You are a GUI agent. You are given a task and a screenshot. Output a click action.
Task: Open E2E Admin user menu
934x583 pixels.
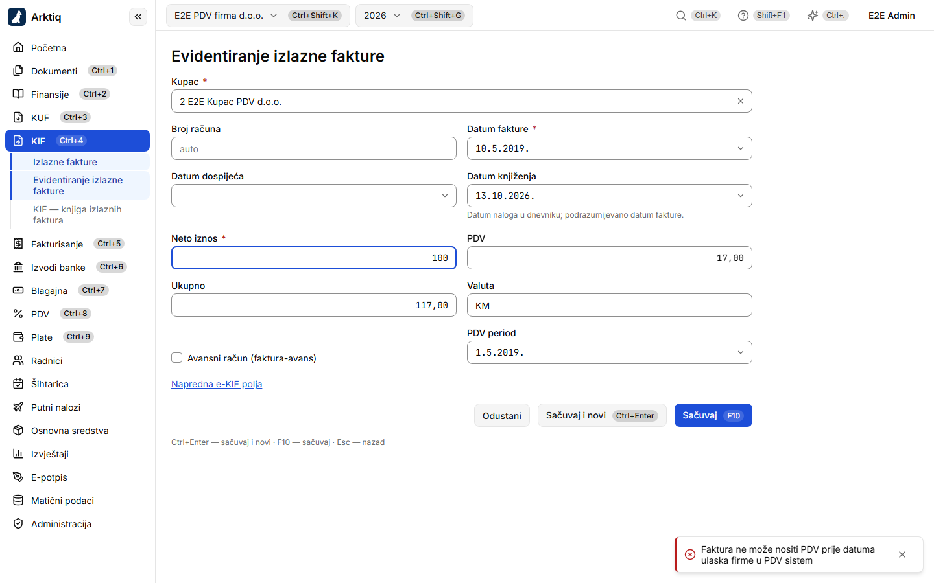click(892, 16)
